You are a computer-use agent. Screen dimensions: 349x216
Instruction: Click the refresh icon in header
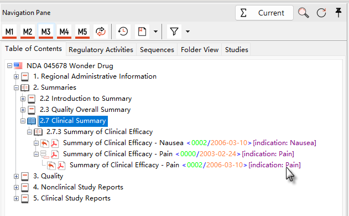(x=321, y=13)
